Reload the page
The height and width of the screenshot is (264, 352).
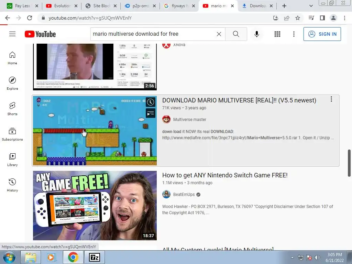point(30,18)
